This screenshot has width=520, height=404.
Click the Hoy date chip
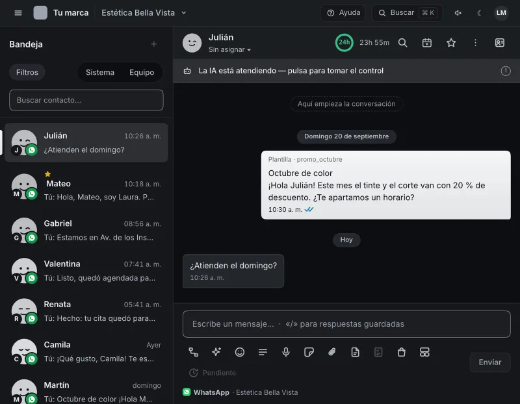tap(346, 240)
